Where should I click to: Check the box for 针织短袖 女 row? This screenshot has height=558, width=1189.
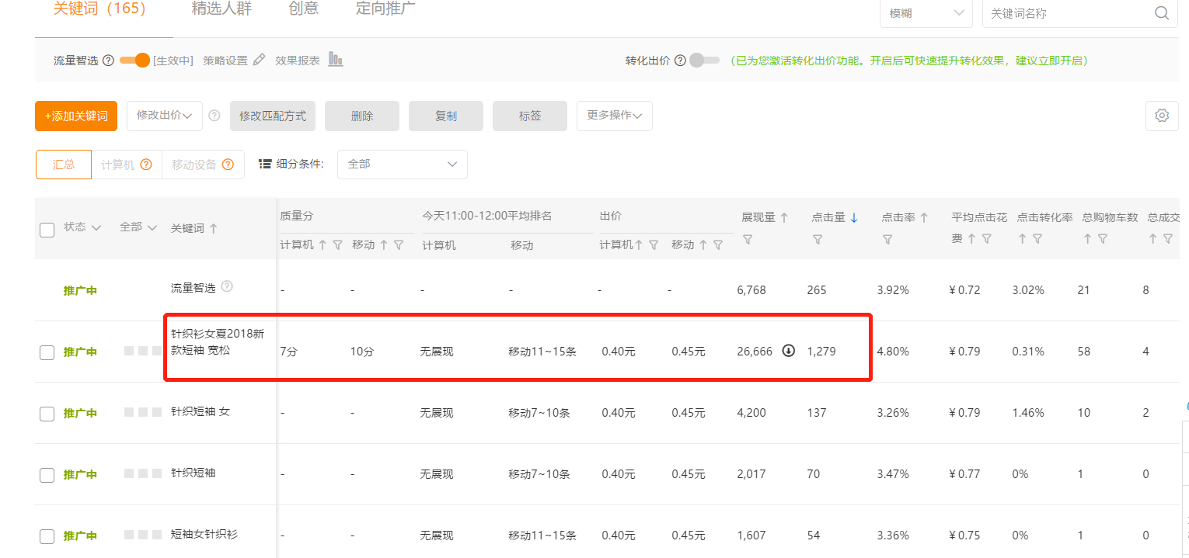[47, 414]
